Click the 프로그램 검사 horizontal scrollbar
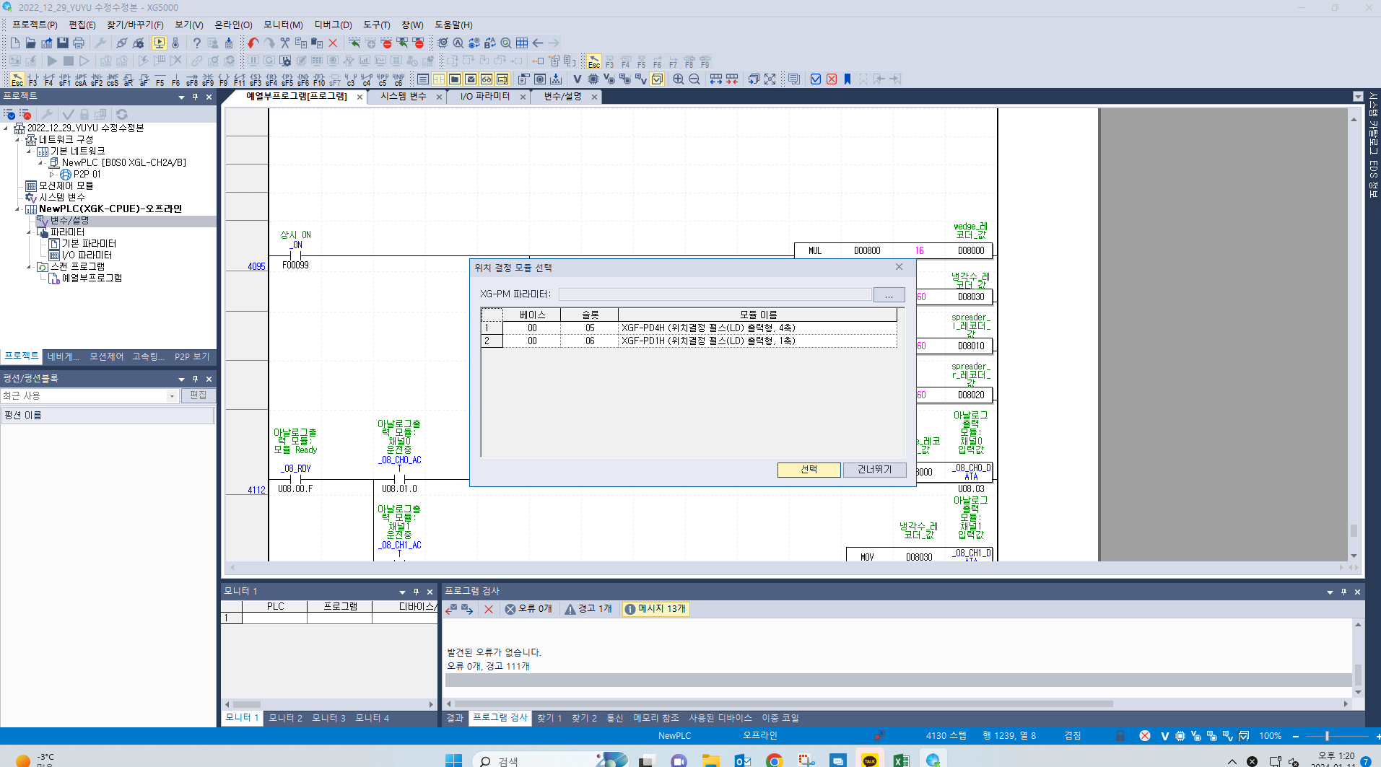 pos(783,704)
